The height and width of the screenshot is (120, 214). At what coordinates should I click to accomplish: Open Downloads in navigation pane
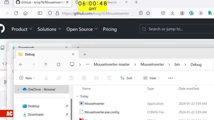(x=36, y=115)
